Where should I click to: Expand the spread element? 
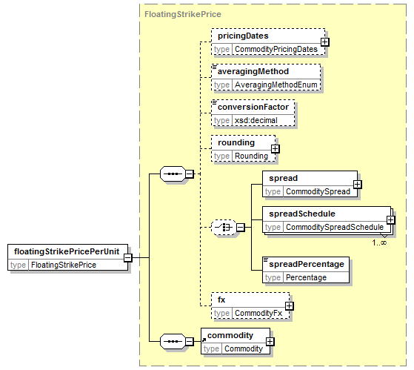[357, 184]
